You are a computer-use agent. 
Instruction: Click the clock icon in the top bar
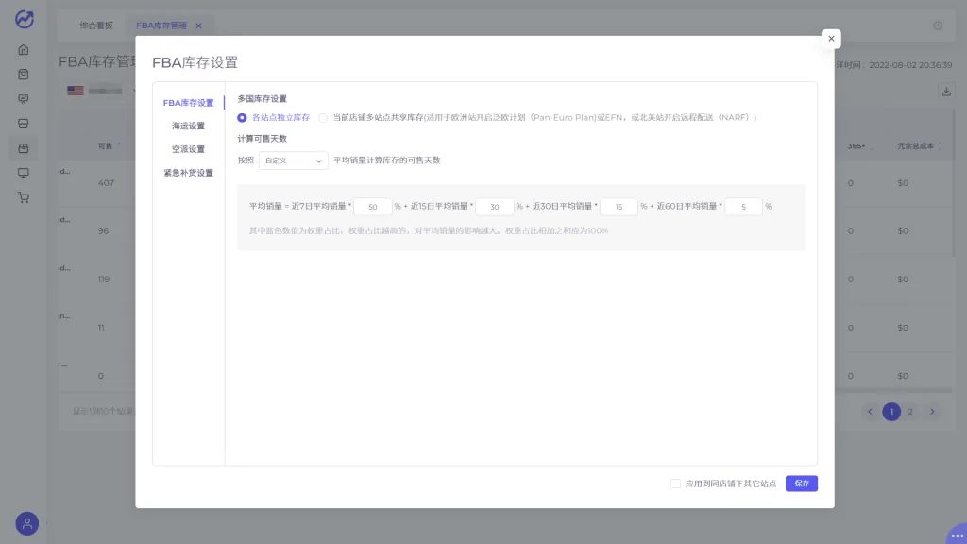click(x=938, y=25)
